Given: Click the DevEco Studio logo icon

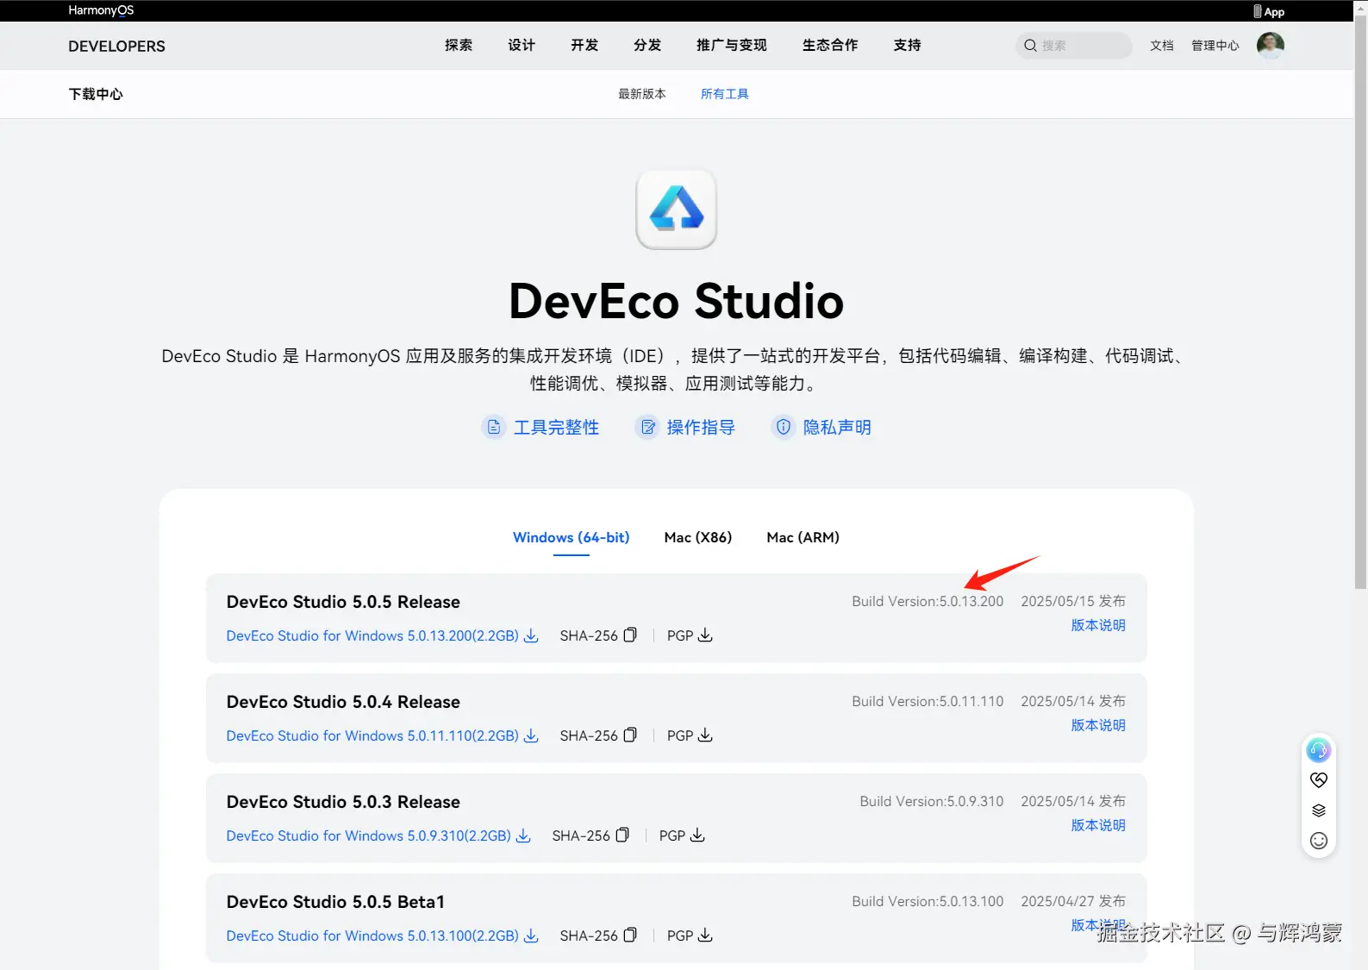Looking at the screenshot, I should click(x=676, y=210).
